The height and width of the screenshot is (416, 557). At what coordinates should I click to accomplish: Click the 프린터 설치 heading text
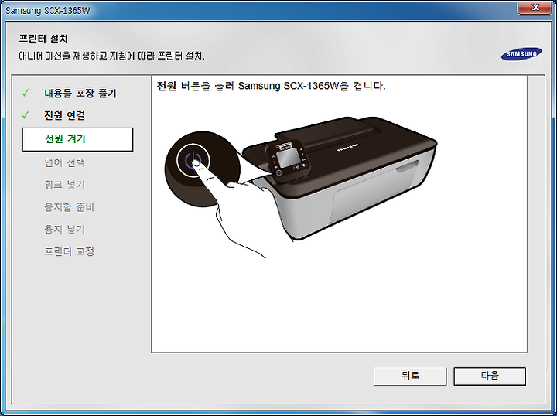[x=43, y=39]
